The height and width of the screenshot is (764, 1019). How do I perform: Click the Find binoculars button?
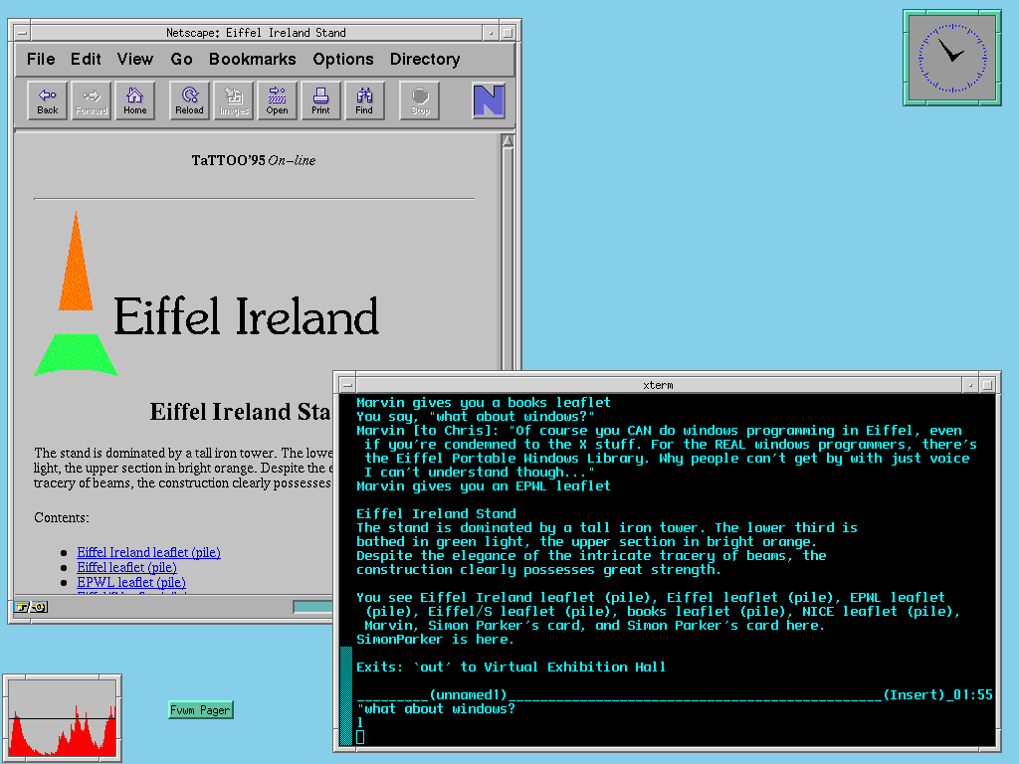pos(364,100)
